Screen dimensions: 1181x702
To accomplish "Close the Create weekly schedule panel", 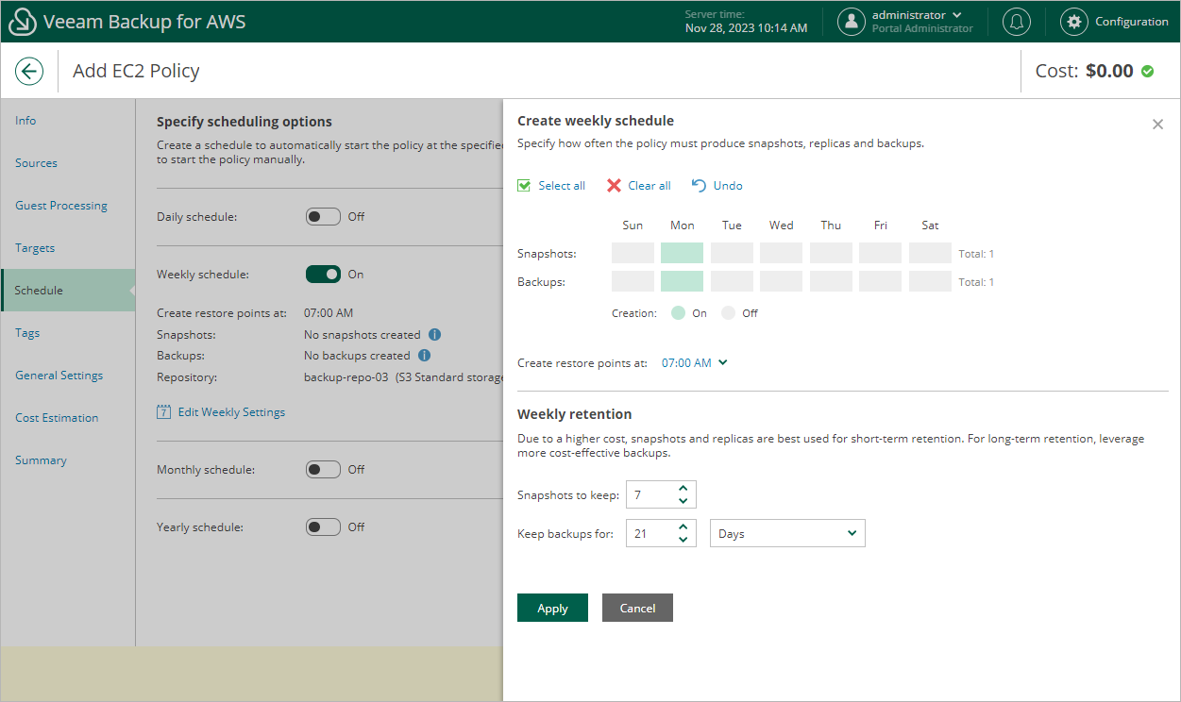I will tap(1157, 125).
